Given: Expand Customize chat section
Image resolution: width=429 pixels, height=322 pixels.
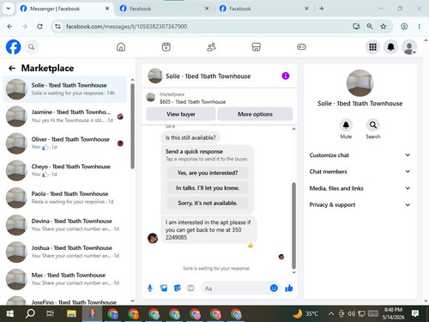Looking at the screenshot, I should click(360, 155).
